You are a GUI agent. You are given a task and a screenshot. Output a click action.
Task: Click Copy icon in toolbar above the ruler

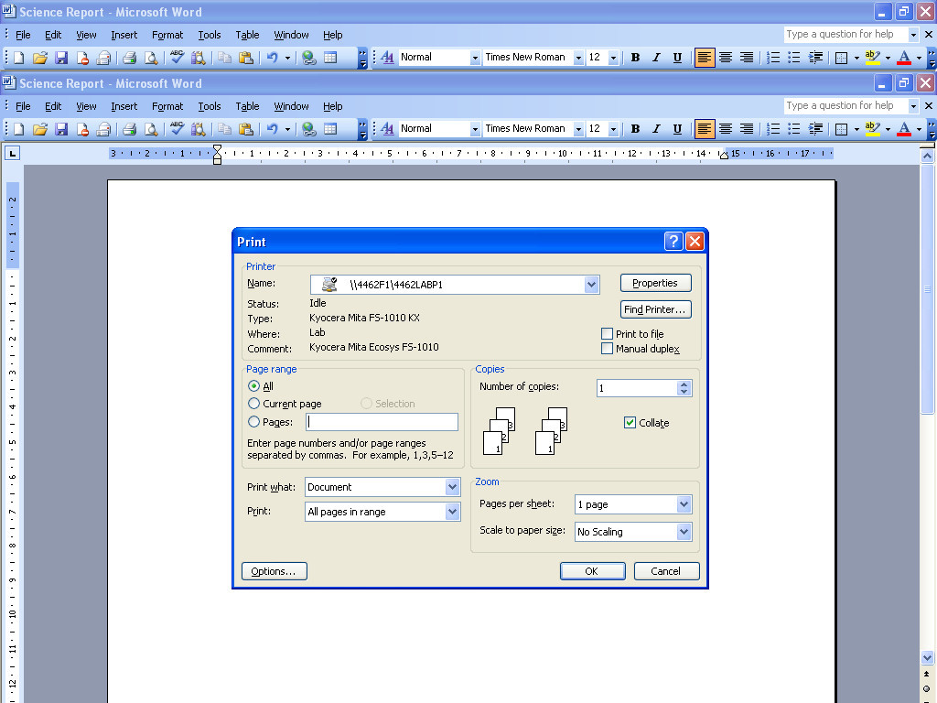click(x=225, y=128)
